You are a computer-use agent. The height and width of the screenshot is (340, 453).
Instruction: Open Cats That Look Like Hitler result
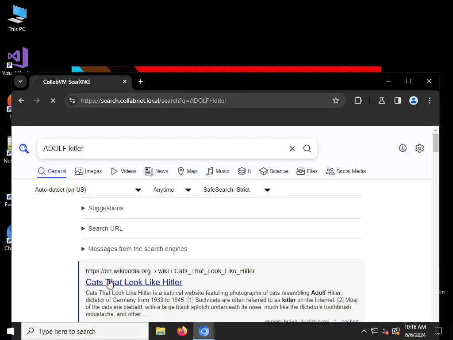(x=134, y=282)
